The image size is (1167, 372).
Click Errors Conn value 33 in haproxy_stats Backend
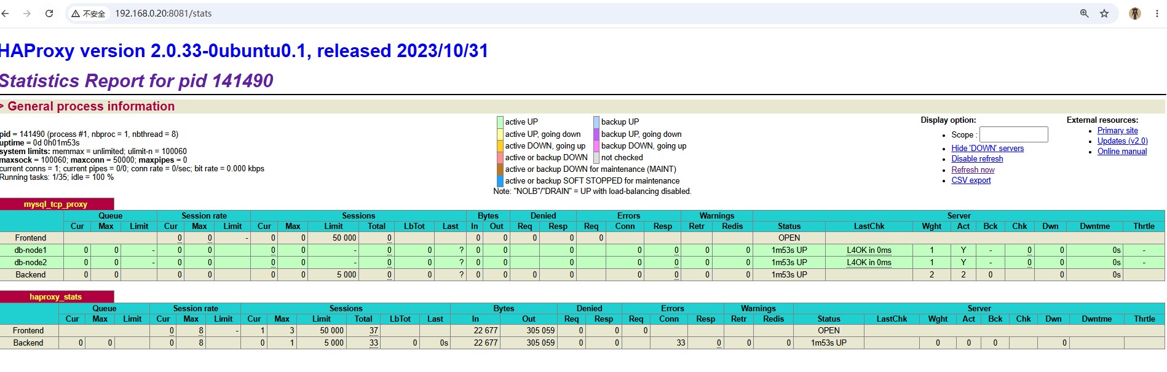681,343
